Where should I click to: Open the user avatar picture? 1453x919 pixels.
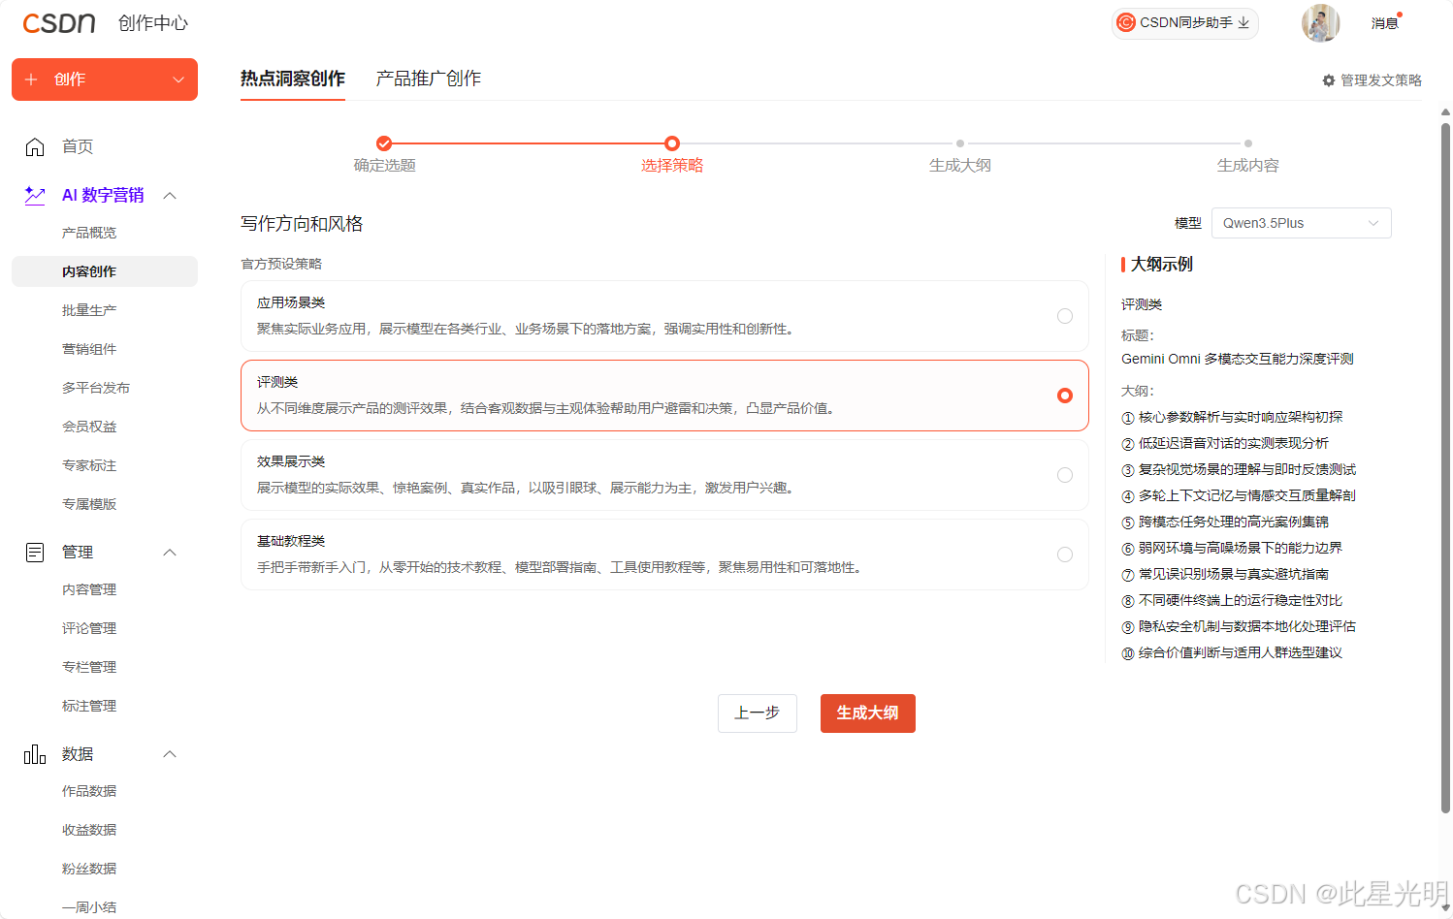(x=1320, y=22)
